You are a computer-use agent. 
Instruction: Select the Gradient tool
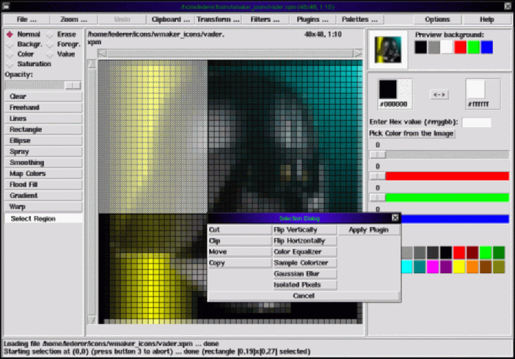[43, 195]
